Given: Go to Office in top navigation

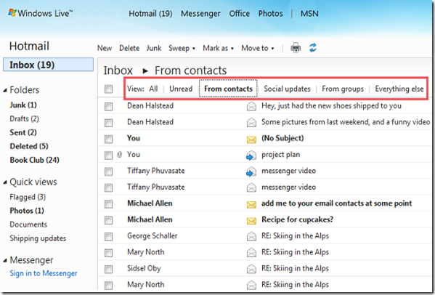Looking at the screenshot, I should coord(239,13).
